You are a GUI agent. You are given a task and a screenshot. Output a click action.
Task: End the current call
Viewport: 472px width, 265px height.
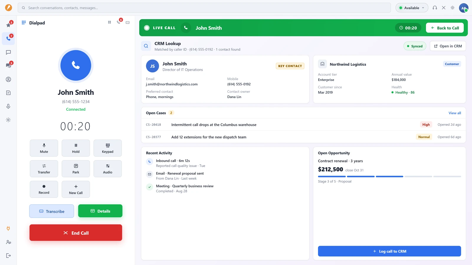pyautogui.click(x=76, y=233)
